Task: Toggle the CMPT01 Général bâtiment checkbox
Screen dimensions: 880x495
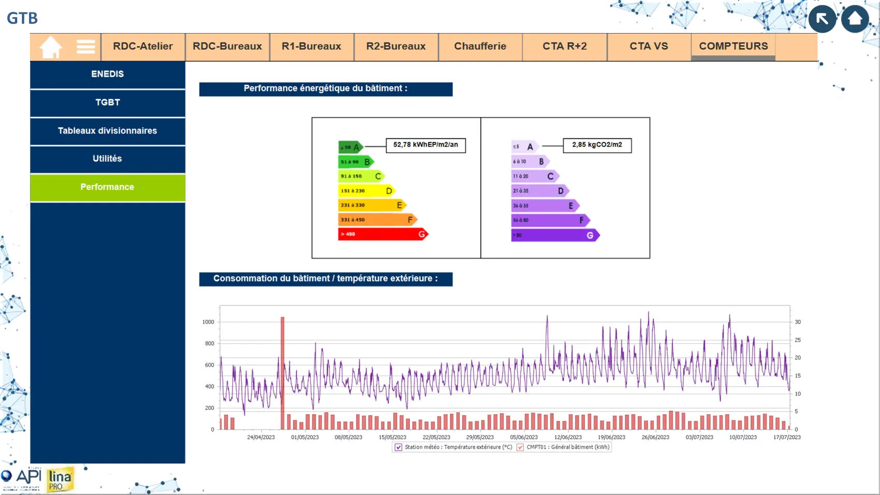Action: (x=520, y=447)
